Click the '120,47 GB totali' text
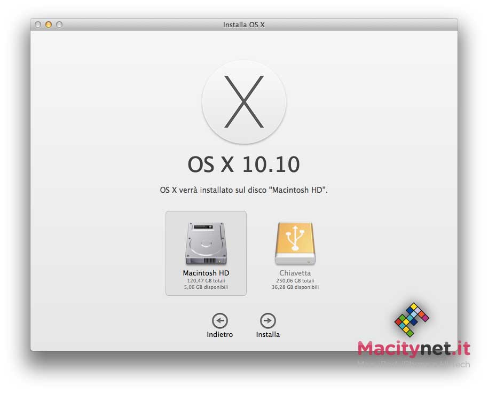Viewport: 488px width, 393px height. (x=206, y=281)
